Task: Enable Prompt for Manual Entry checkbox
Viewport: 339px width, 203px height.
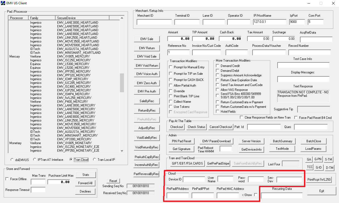Action: pos(171,67)
